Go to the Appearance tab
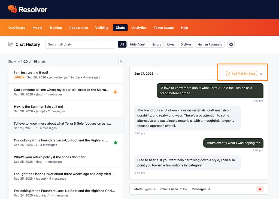Screen dimensions: 279x199 pos(78,28)
